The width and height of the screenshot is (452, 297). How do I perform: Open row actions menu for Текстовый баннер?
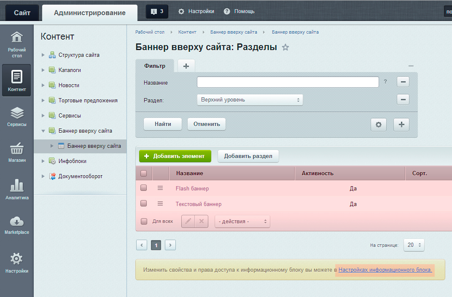pyautogui.click(x=160, y=203)
